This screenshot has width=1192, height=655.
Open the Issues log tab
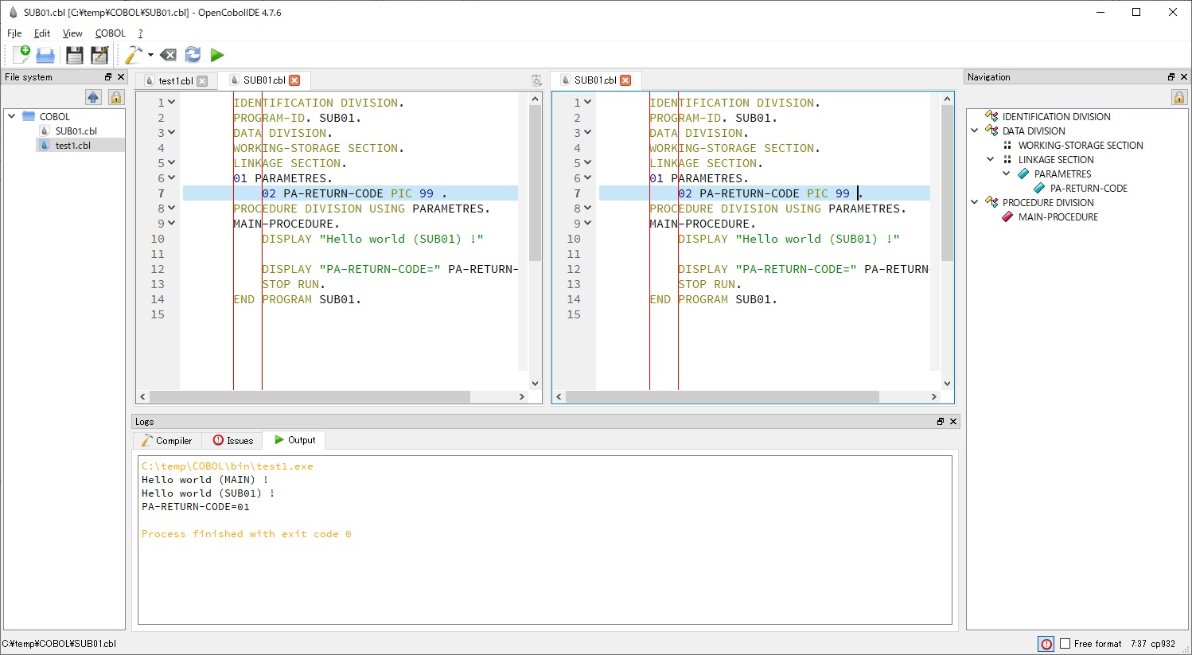232,441
